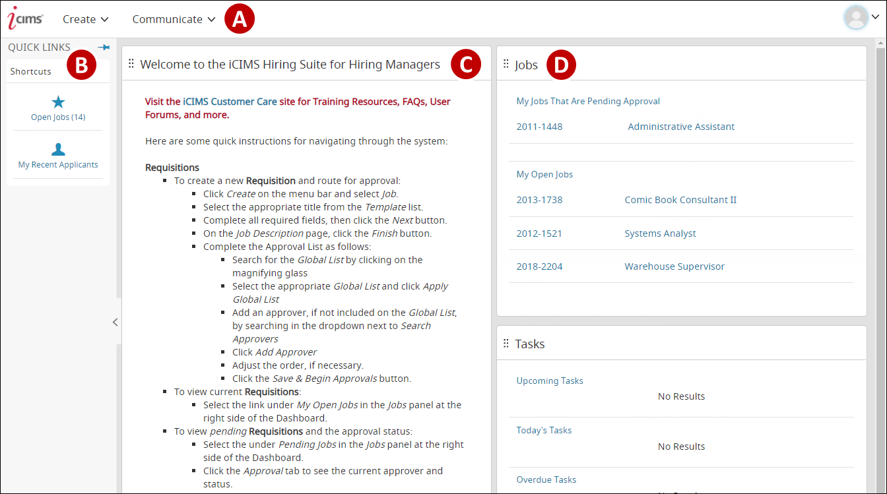Expand the chevron next to profile avatar
Screen dimensions: 887x494
tap(875, 18)
